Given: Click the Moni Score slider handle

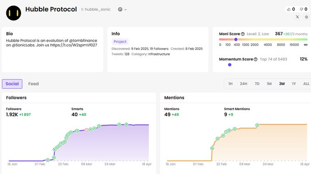Looking at the screenshot, I should click(236, 39).
